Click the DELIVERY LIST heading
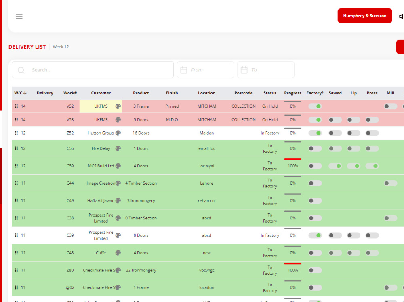The image size is (404, 302). point(27,47)
